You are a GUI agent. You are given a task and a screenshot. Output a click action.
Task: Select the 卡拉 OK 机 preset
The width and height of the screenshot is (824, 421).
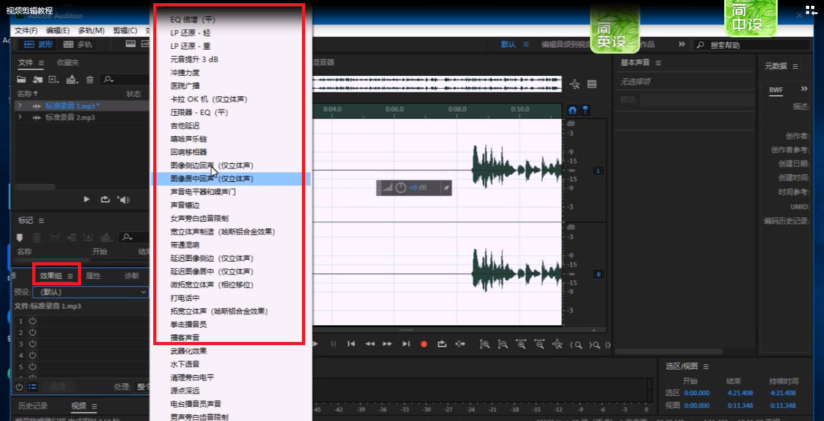click(230, 99)
